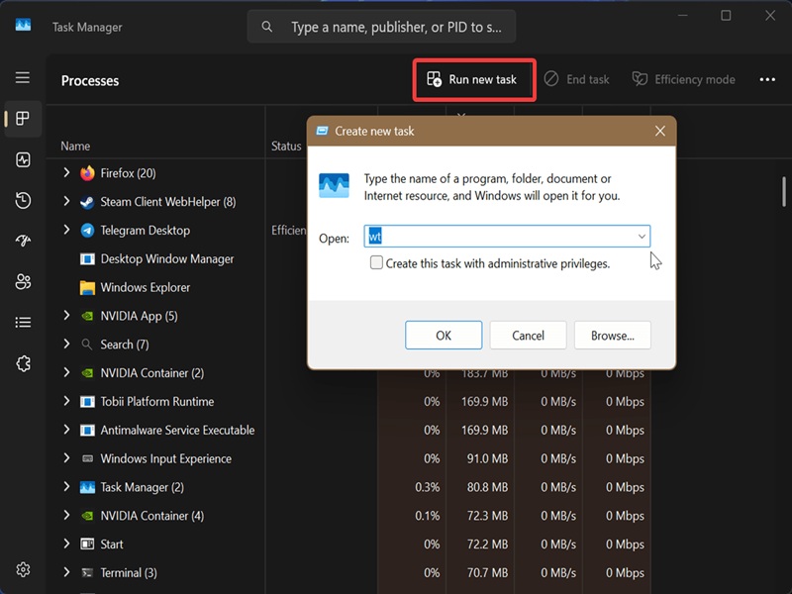Click the Run new task button

pos(473,80)
